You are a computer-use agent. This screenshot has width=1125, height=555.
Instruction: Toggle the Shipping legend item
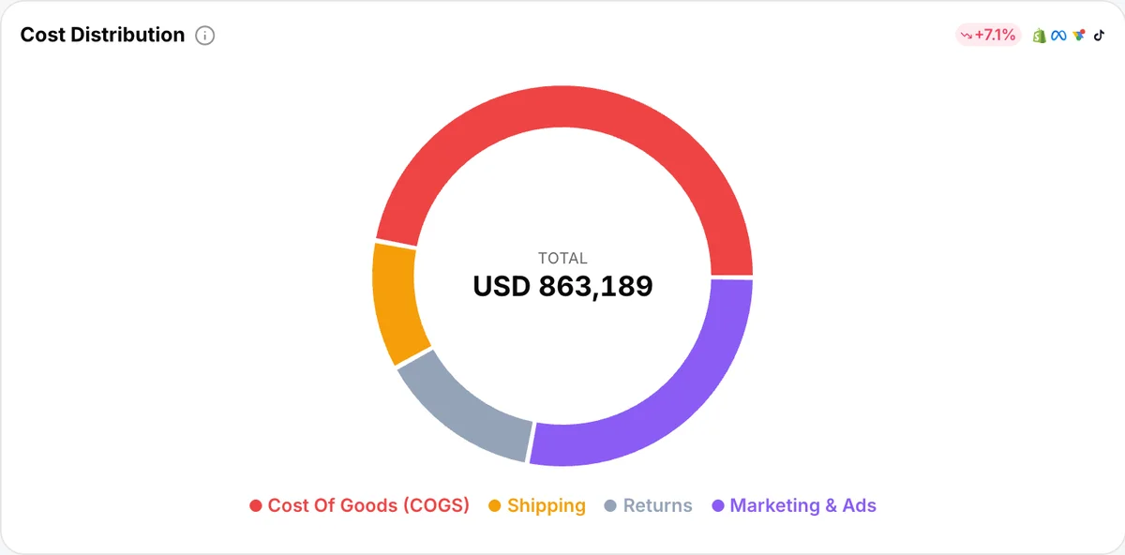(x=537, y=505)
